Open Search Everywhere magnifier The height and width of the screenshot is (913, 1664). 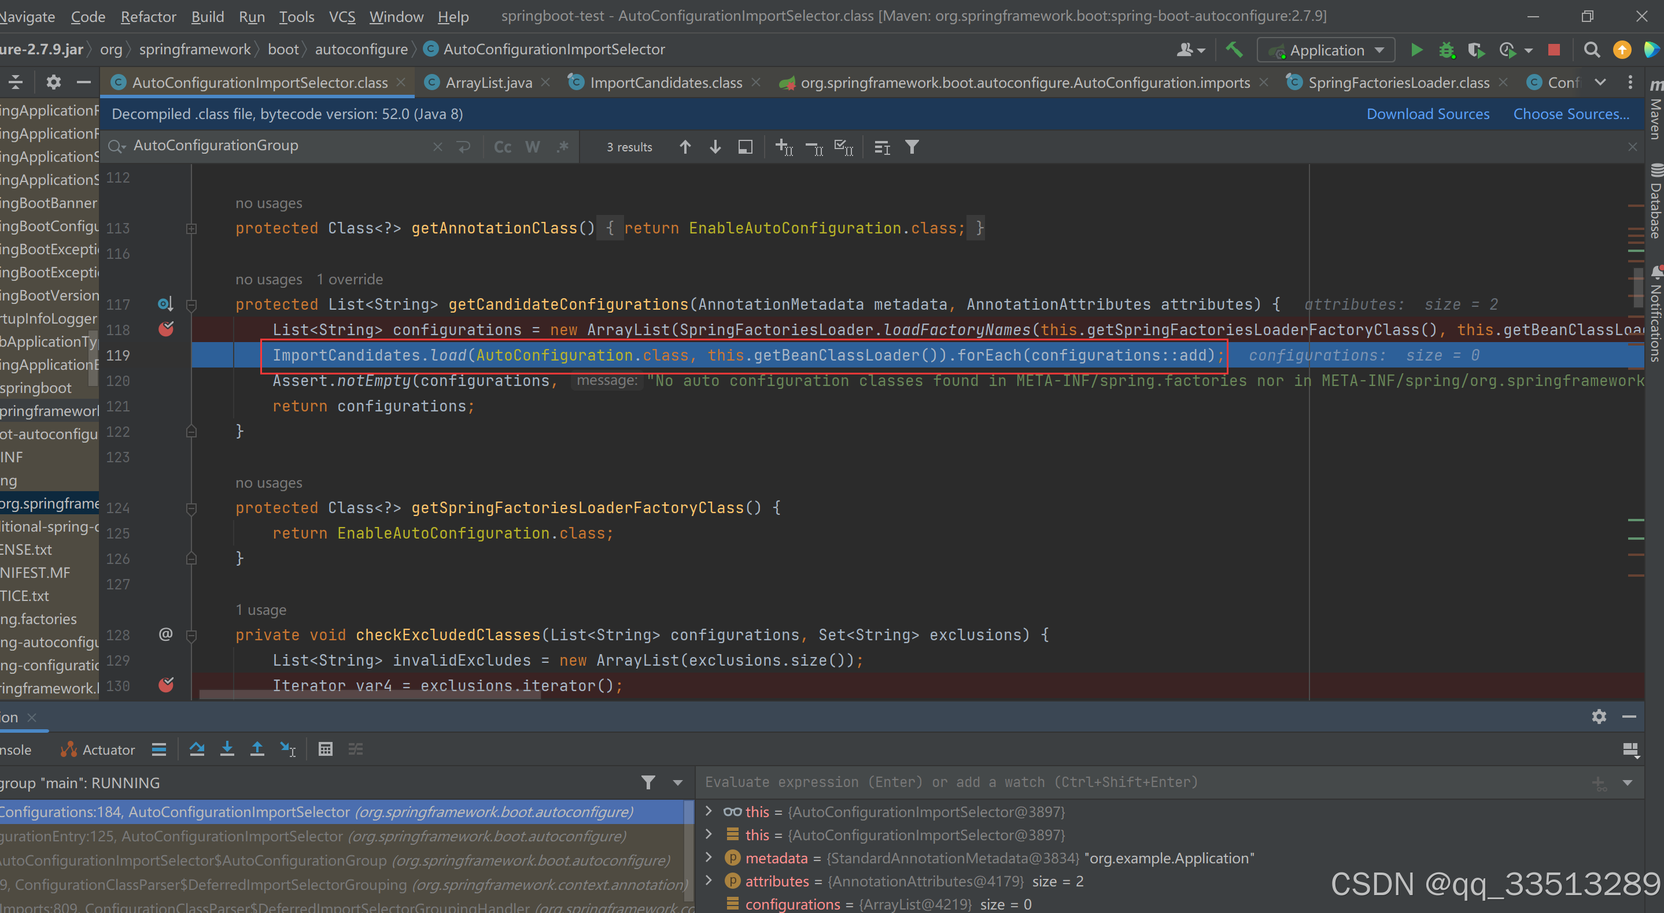click(x=1592, y=50)
